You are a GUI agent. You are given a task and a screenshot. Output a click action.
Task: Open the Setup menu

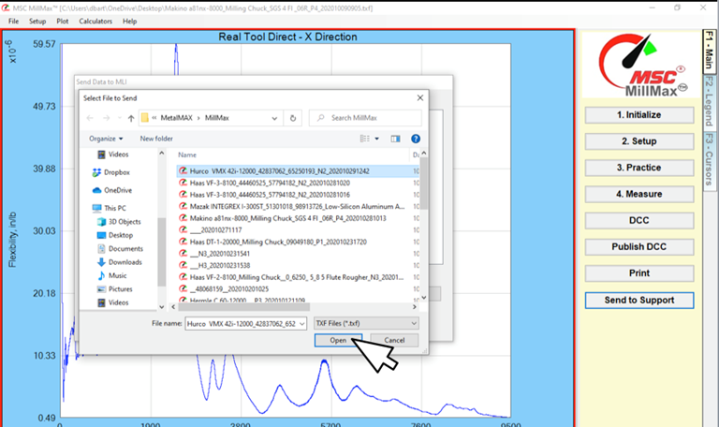coord(37,22)
